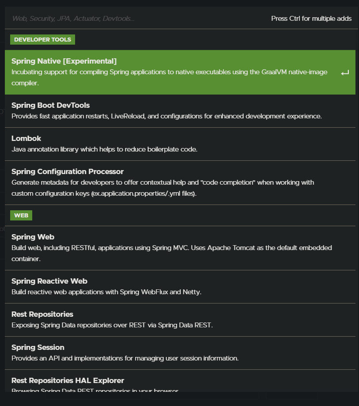Select the Spring Reactive Web dependency
This screenshot has height=406, width=359.
coord(49,281)
